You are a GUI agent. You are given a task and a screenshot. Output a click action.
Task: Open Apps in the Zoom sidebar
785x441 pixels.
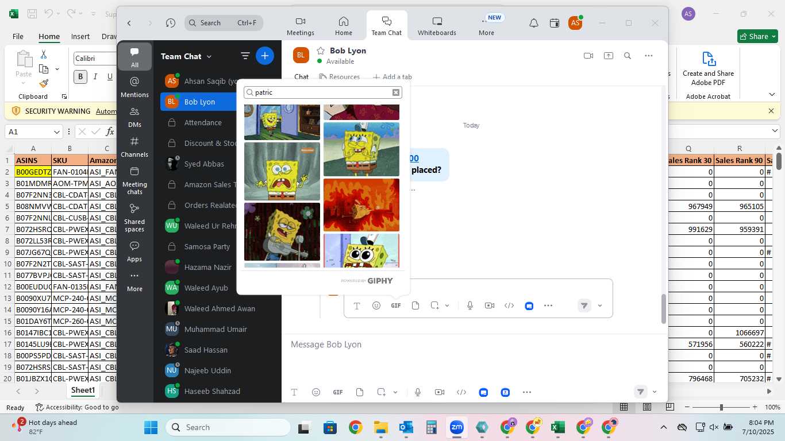(x=134, y=251)
